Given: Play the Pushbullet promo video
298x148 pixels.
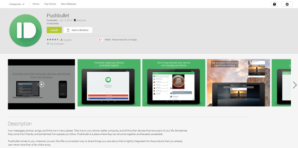Looking at the screenshot, I should coord(41,84).
